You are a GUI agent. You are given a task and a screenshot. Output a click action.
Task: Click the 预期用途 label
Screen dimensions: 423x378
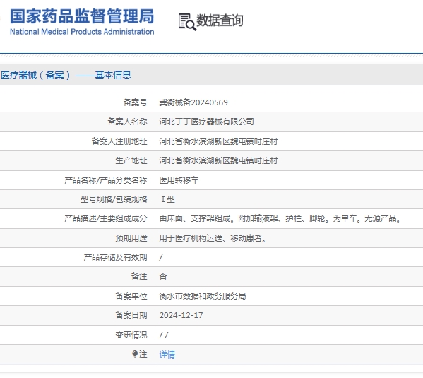(x=131, y=238)
